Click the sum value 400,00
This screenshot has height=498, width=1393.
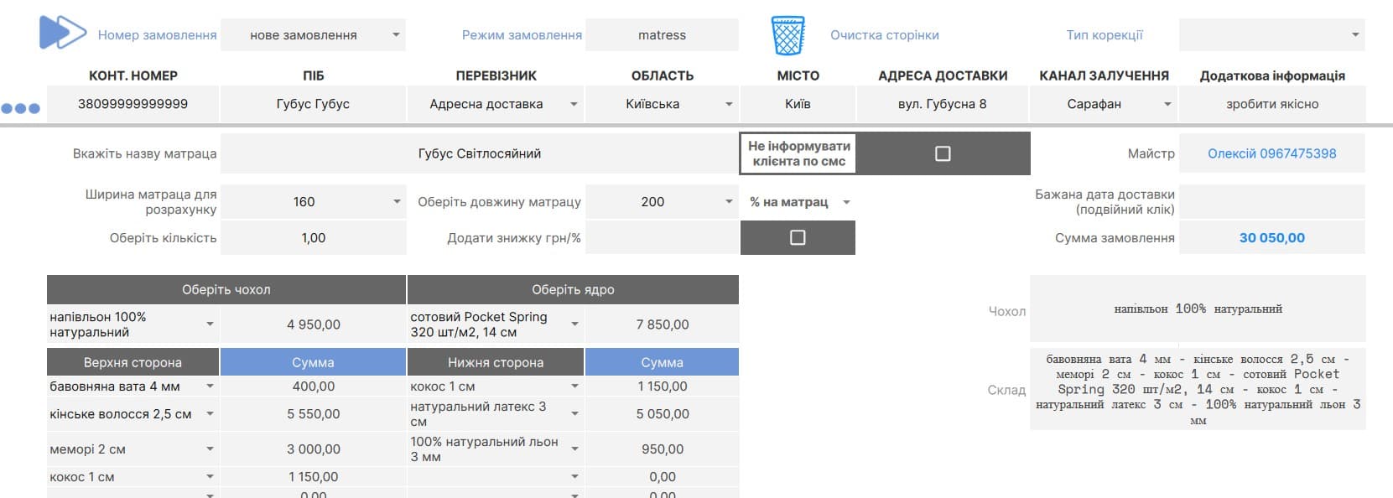pyautogui.click(x=313, y=386)
